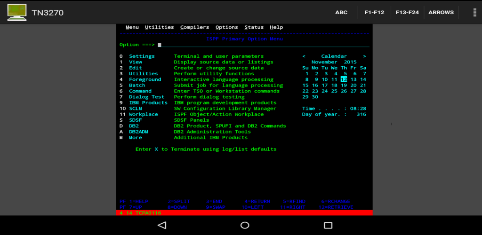Open the Options menu
This screenshot has height=235, width=482.
tap(226, 27)
